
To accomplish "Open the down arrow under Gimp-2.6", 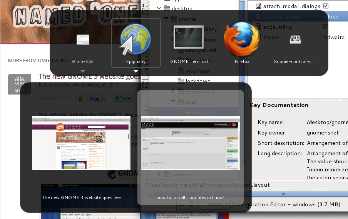I will 82,71.
